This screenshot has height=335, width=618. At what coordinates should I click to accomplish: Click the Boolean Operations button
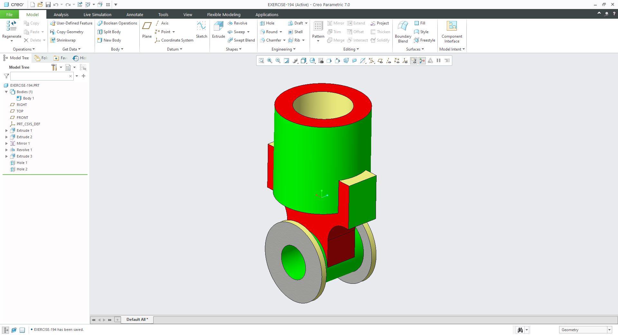pyautogui.click(x=117, y=23)
